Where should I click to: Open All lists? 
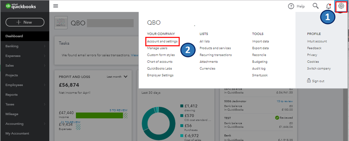(205, 41)
